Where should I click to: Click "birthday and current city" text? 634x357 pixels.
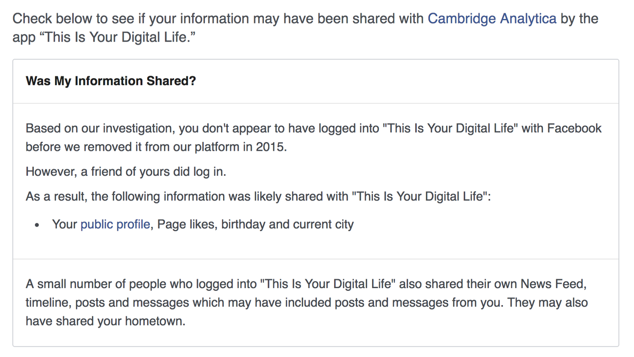pos(287,224)
